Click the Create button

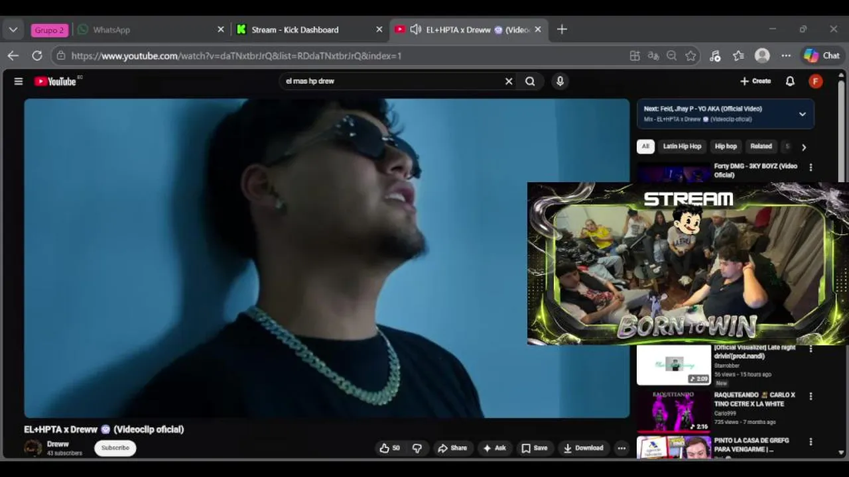click(x=755, y=81)
